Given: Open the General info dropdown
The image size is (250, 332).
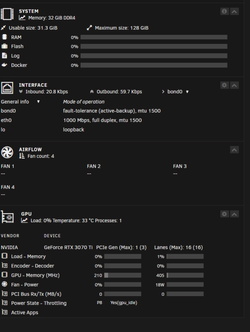Looking at the screenshot, I should pos(20,102).
